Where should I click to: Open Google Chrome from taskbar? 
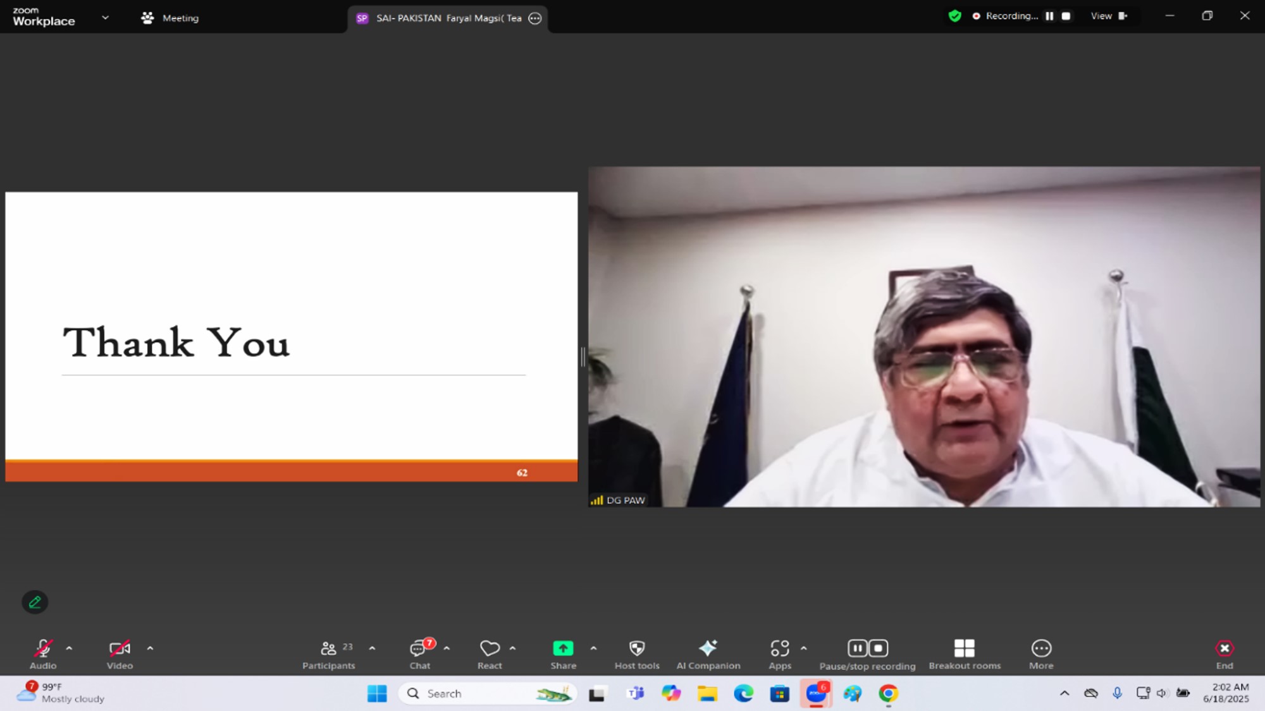(x=888, y=693)
